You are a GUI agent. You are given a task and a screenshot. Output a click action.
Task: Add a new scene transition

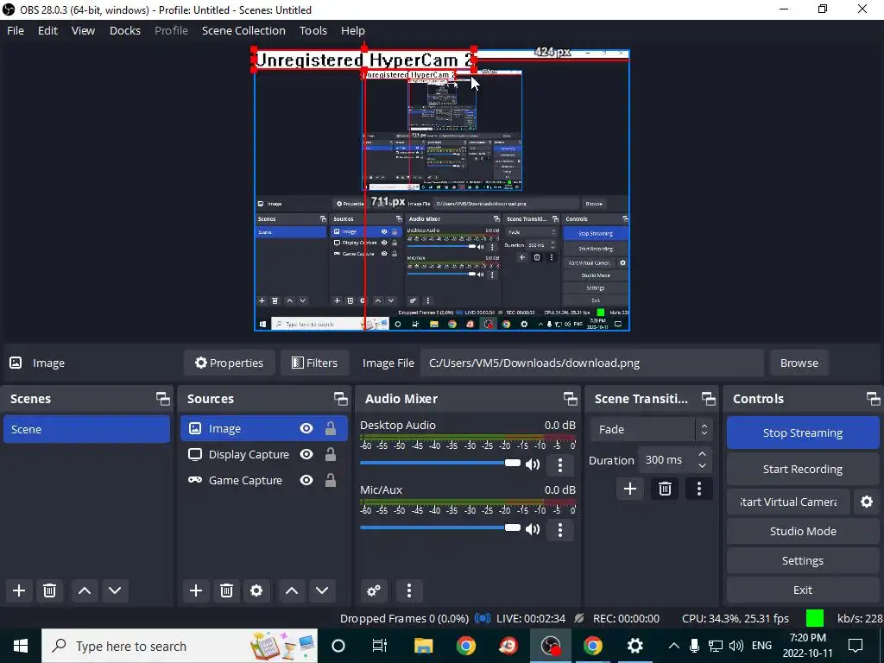(x=629, y=489)
